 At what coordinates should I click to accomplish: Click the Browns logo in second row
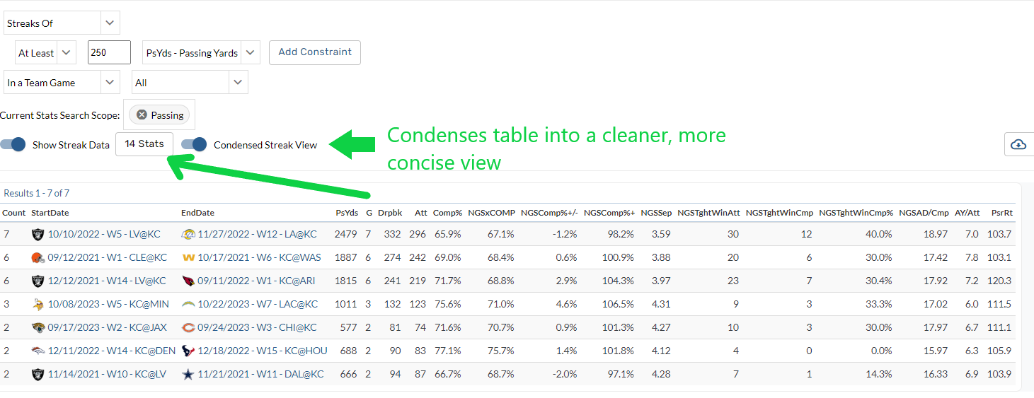coord(38,258)
